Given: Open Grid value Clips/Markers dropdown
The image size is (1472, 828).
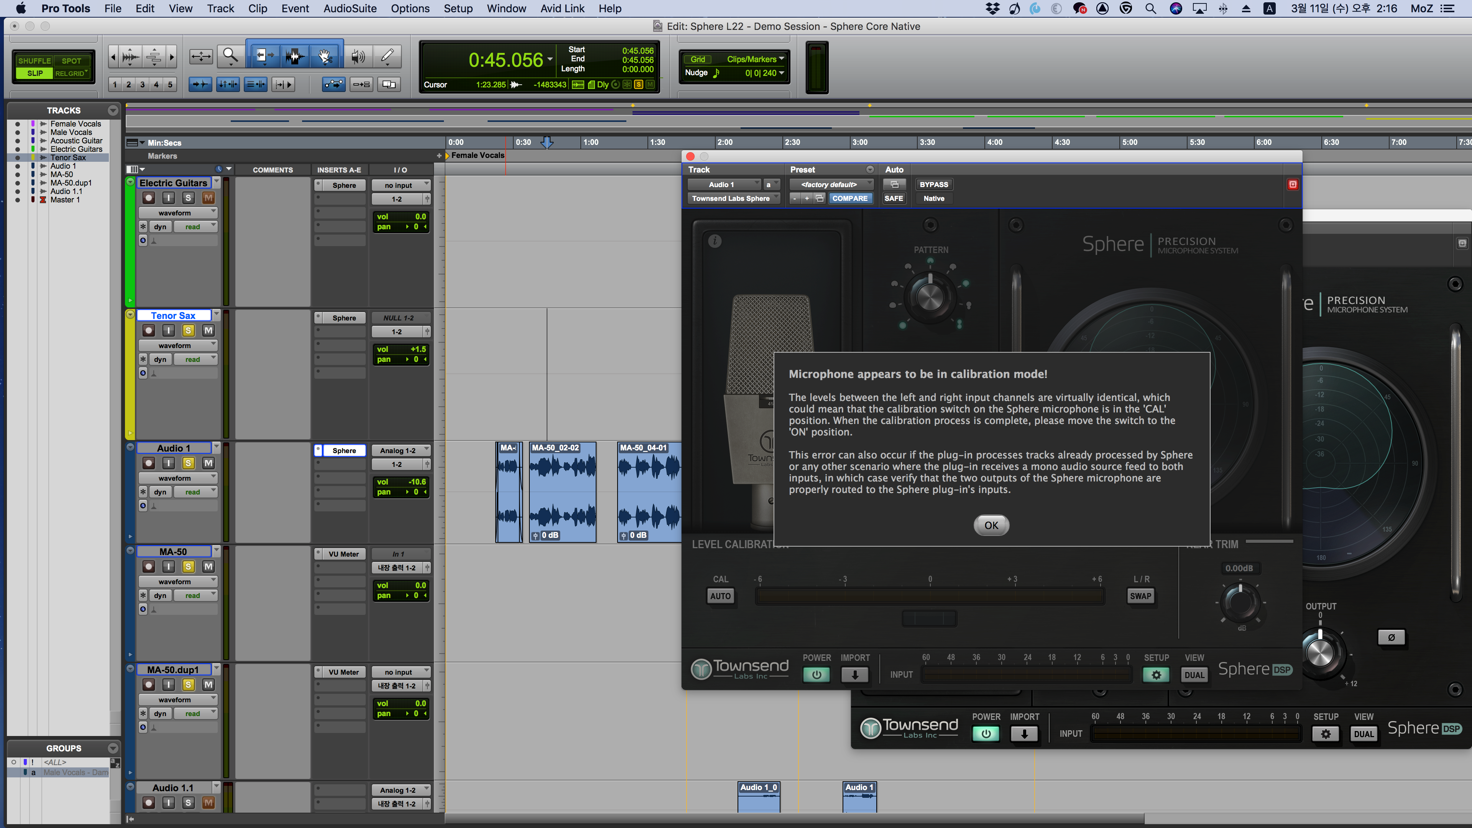Looking at the screenshot, I should click(x=755, y=59).
